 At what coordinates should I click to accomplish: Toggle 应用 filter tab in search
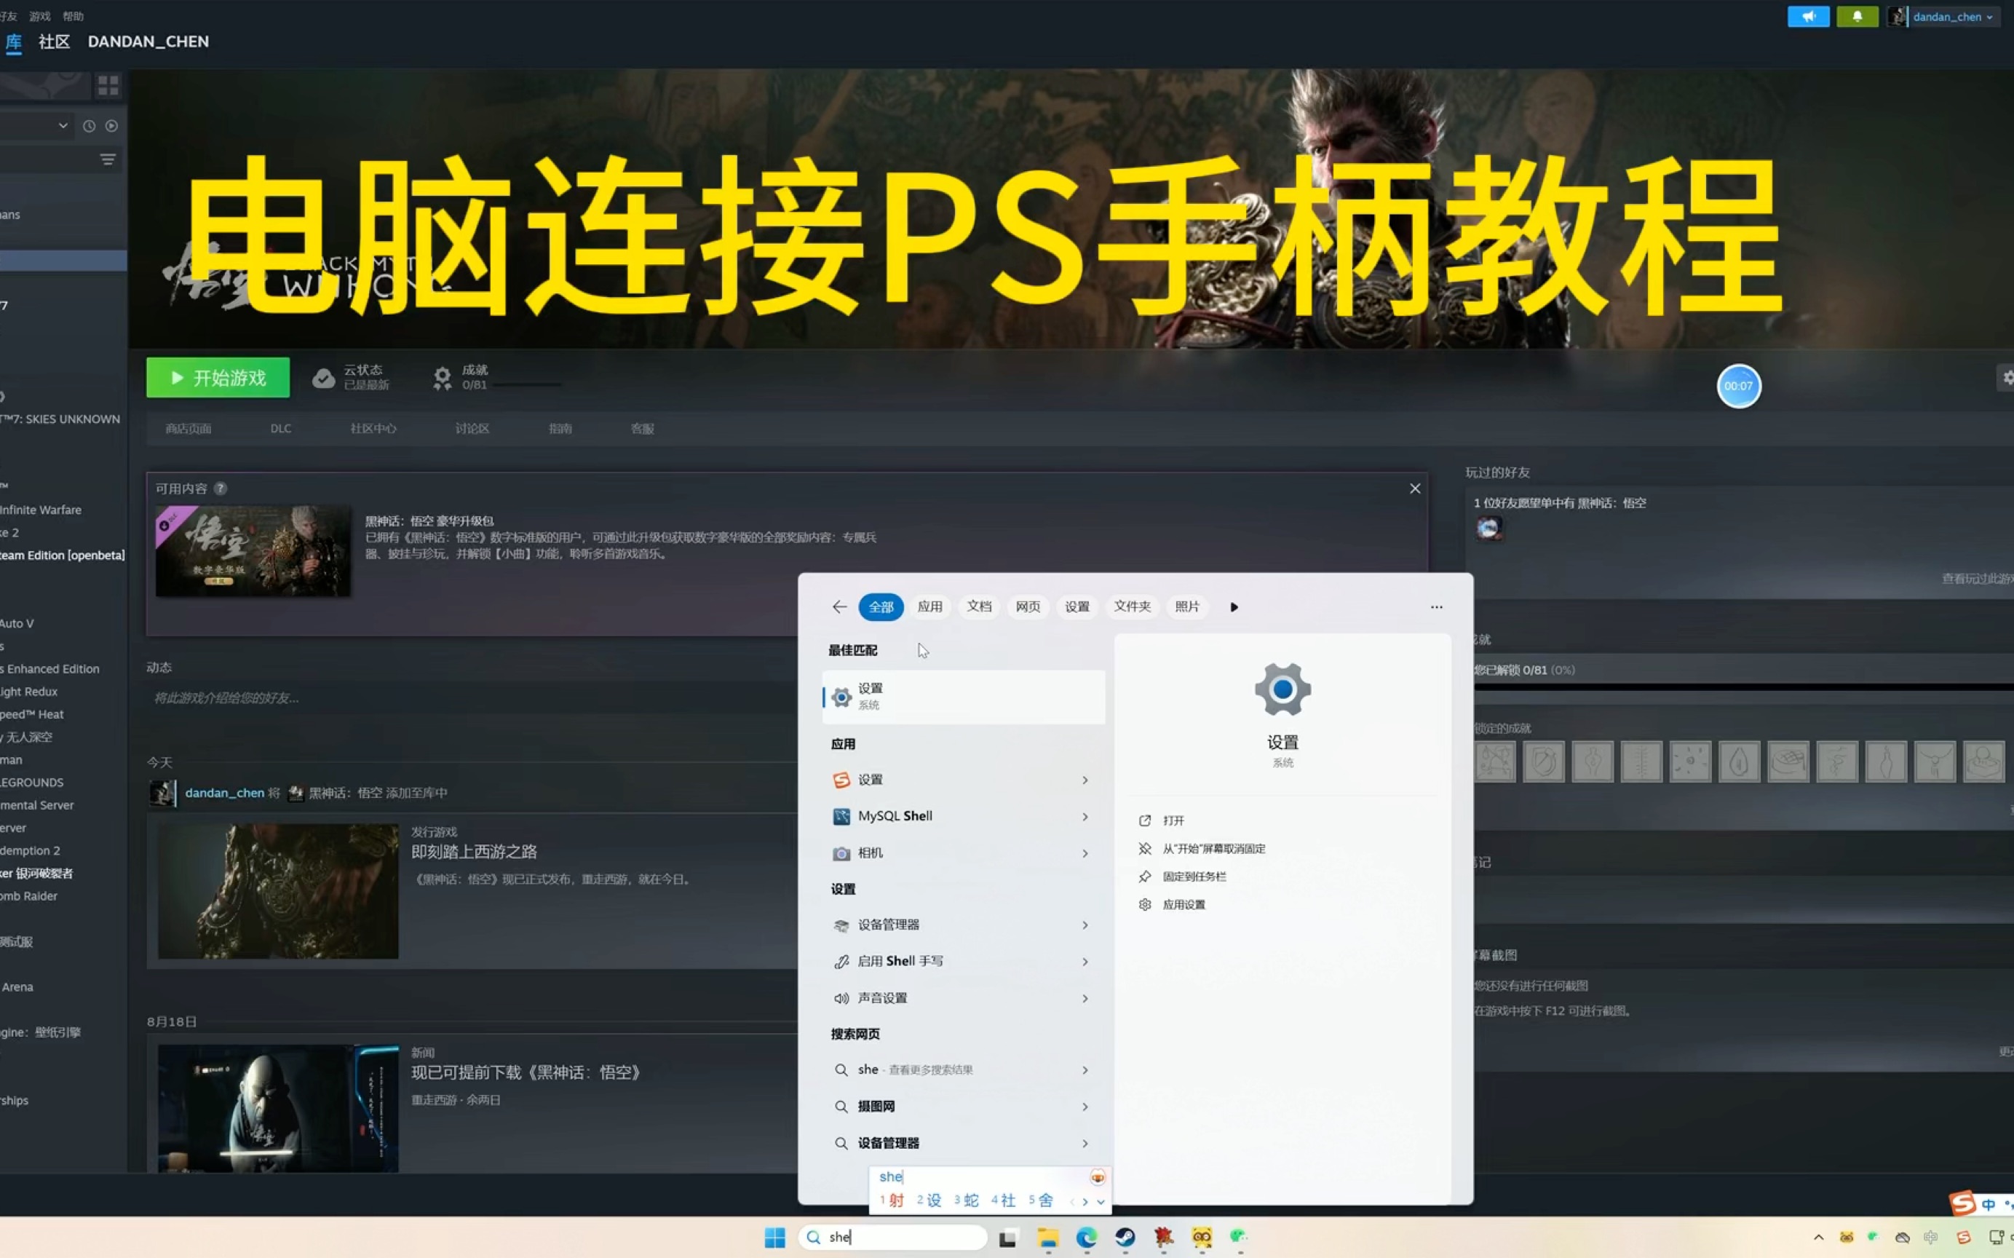click(930, 606)
